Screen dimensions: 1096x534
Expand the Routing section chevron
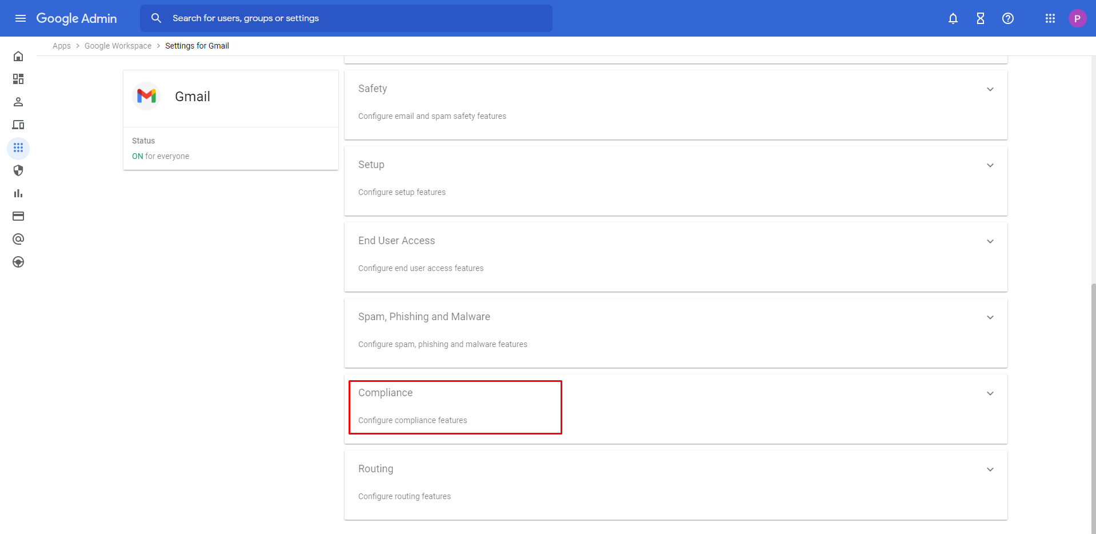click(x=990, y=469)
